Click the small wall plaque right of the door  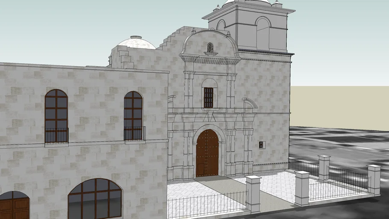tap(262, 145)
